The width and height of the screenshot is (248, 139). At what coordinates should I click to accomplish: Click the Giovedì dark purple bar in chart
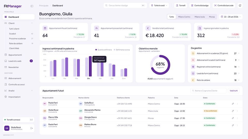[90, 66]
